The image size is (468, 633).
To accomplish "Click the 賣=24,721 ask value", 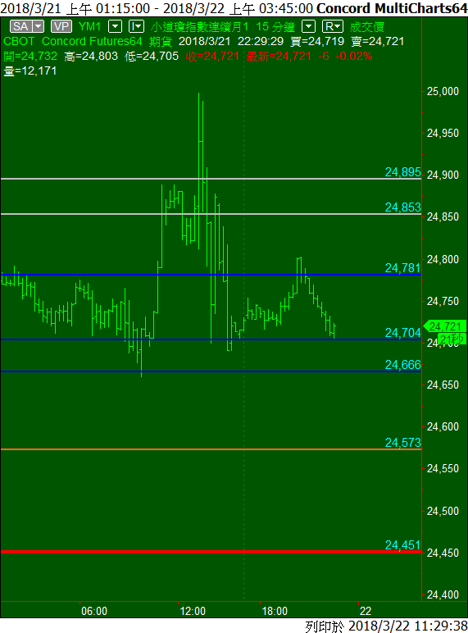I will point(378,41).
